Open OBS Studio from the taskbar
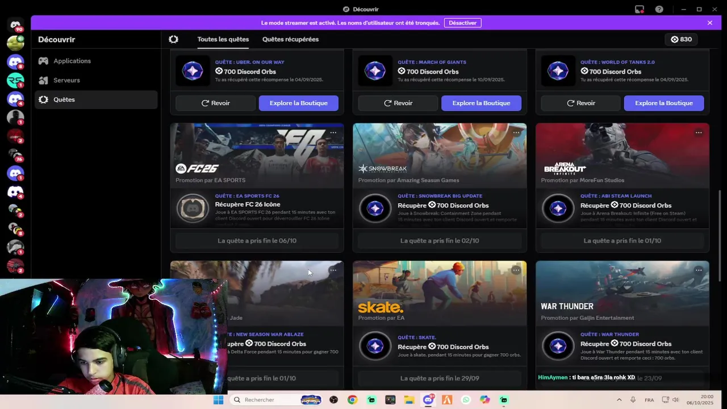 pyautogui.click(x=333, y=400)
